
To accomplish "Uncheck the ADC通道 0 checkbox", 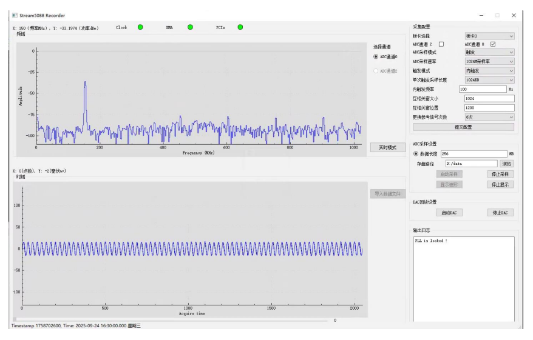I will (493, 44).
